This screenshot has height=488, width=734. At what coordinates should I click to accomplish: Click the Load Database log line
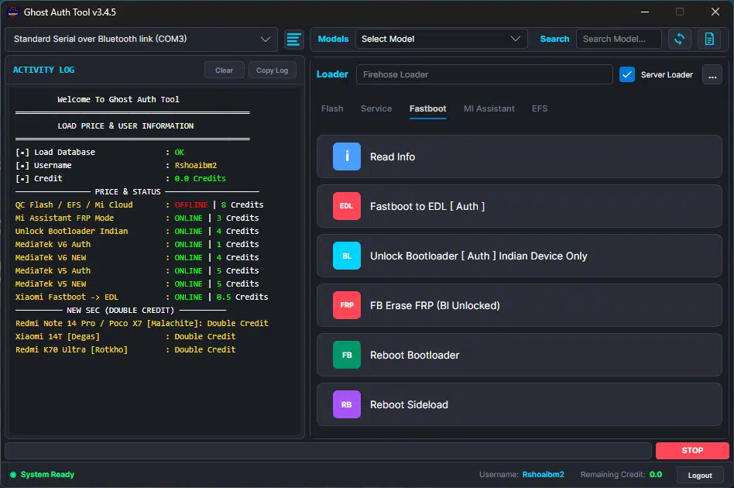pos(100,152)
